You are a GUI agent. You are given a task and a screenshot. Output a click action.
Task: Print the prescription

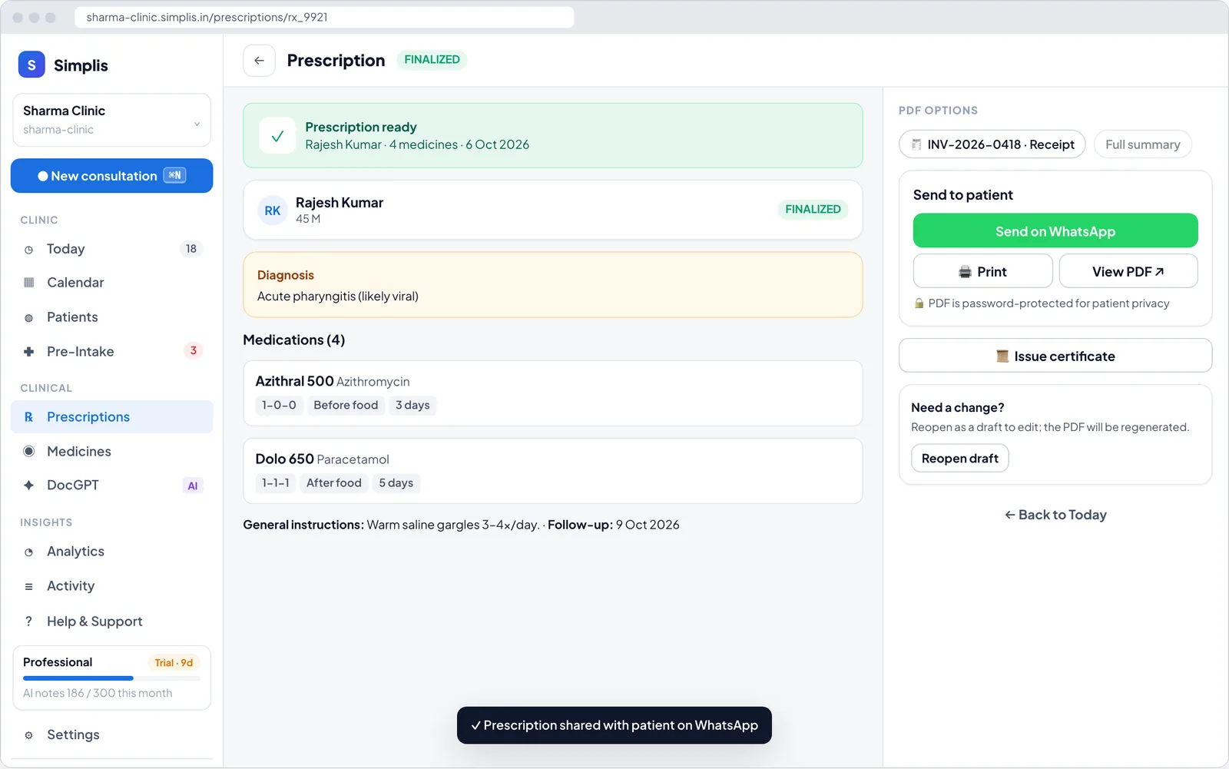pos(982,271)
